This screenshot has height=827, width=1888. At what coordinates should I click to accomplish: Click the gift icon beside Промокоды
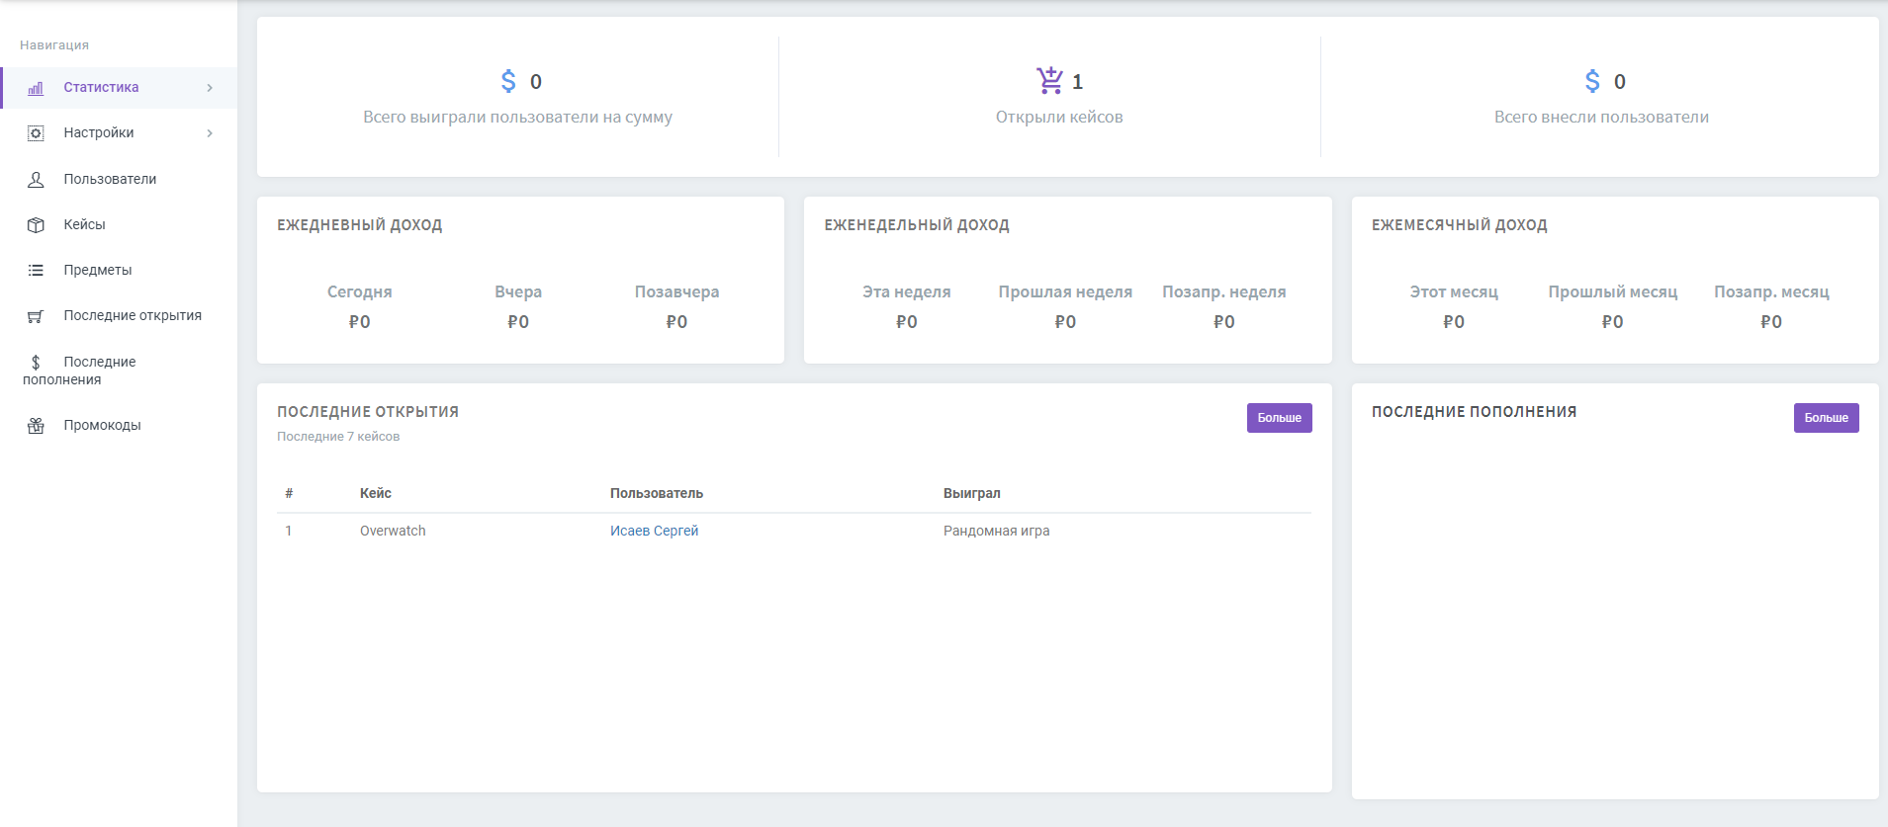[36, 426]
